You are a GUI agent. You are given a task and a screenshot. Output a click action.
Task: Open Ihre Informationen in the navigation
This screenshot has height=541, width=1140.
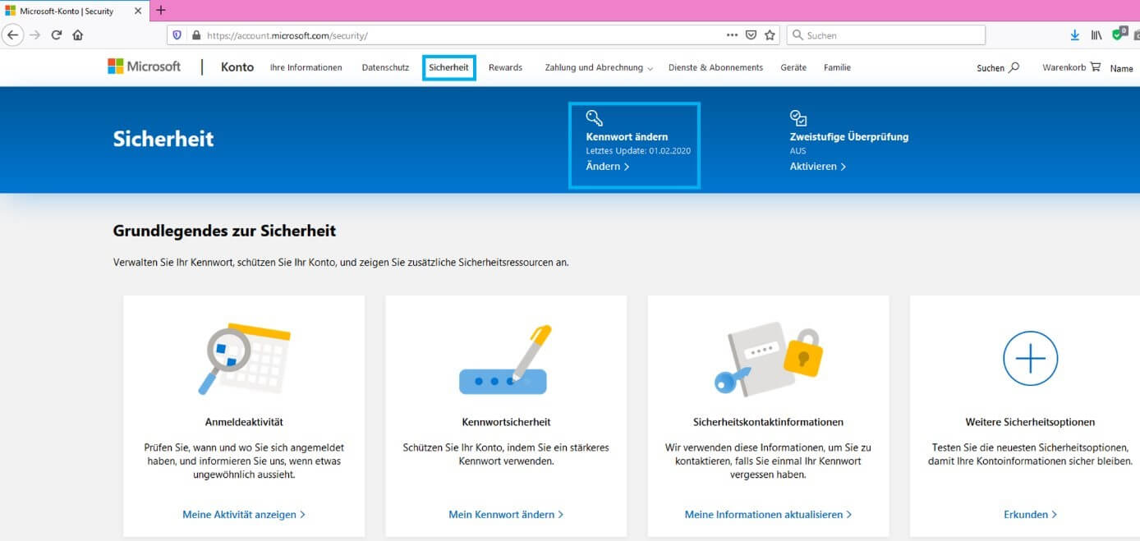click(306, 67)
